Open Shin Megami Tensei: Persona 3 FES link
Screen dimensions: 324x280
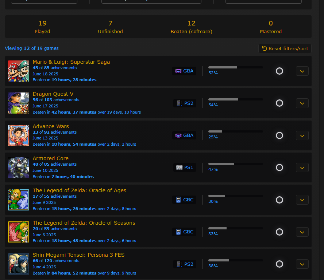point(78,255)
